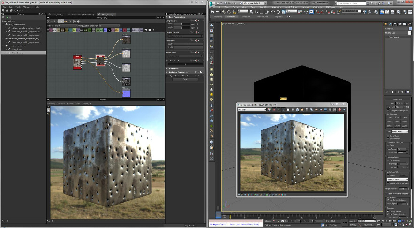Collapse the Instance Parameters section

click(167, 72)
